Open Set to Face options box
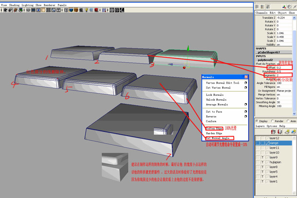This screenshot has height=198, width=297. 245,111
